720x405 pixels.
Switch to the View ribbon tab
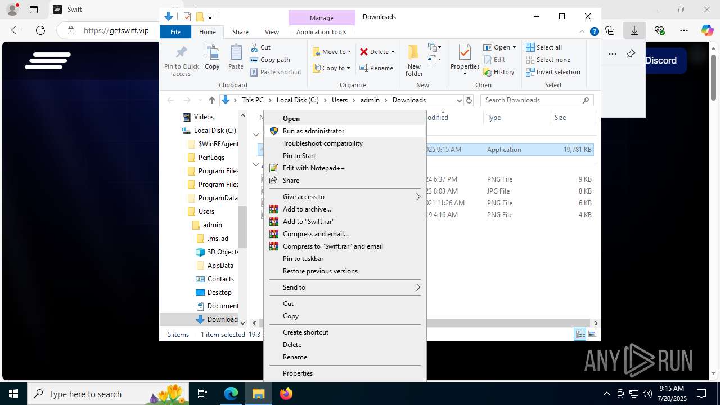point(272,32)
